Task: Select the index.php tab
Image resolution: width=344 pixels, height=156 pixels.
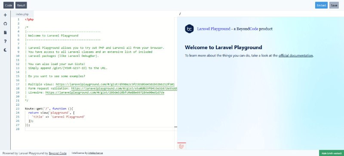Action: [22, 14]
